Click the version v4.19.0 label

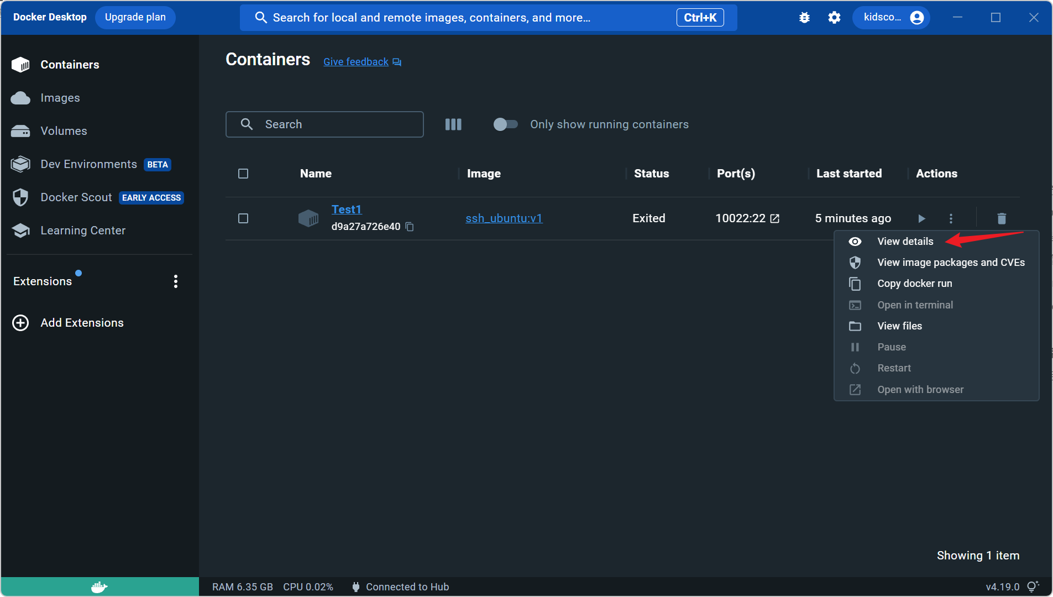pyautogui.click(x=1002, y=587)
